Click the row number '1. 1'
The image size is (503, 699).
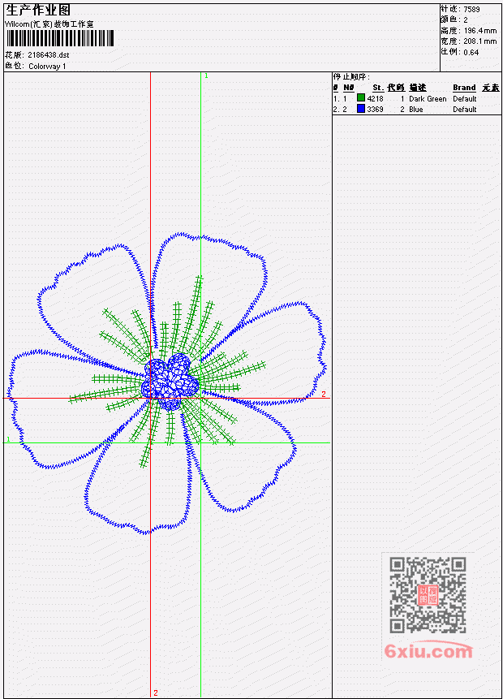click(340, 98)
